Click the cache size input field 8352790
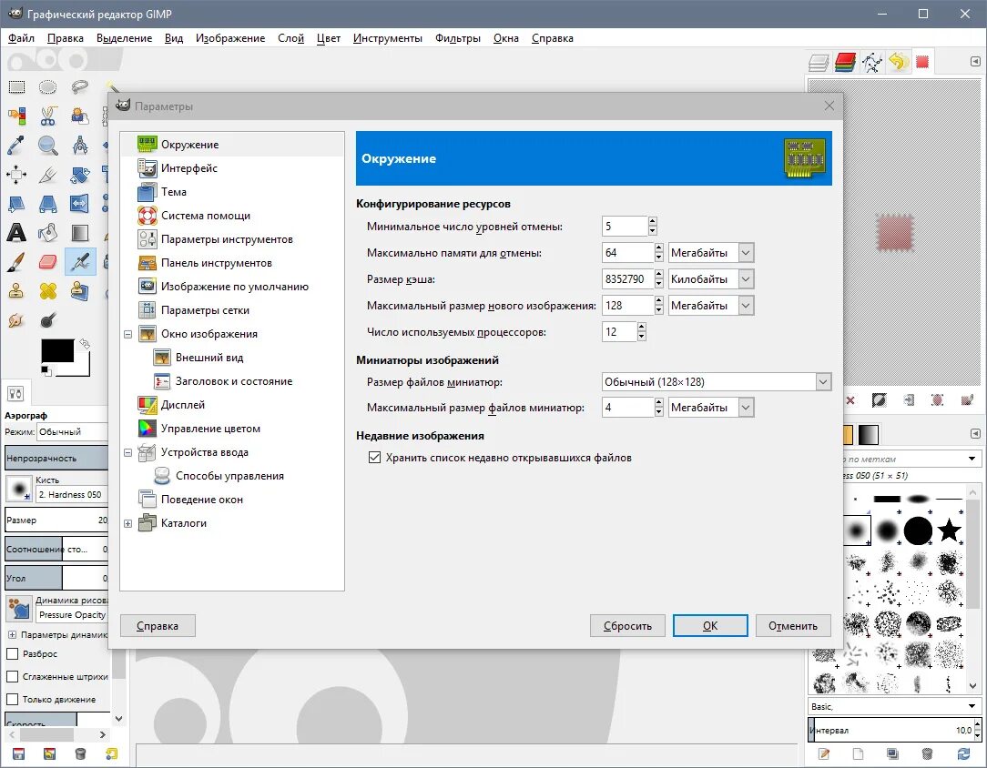Image resolution: width=987 pixels, height=768 pixels. 627,279
